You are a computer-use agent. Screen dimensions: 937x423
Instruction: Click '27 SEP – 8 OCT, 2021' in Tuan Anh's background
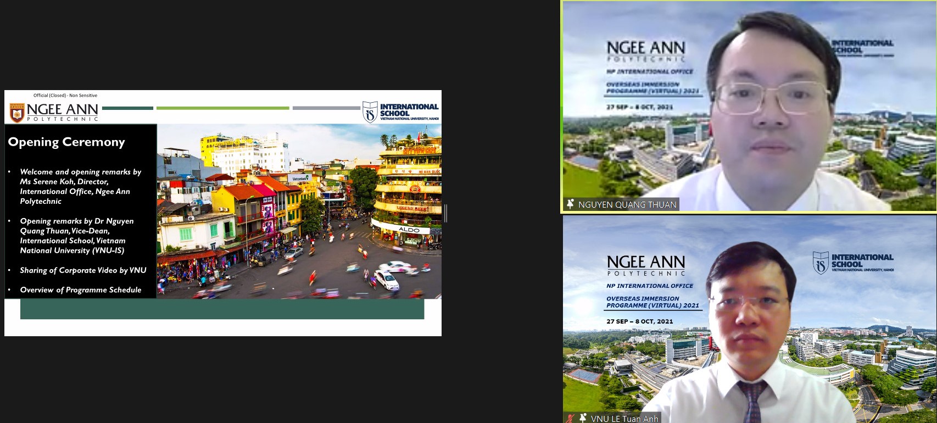tap(639, 321)
